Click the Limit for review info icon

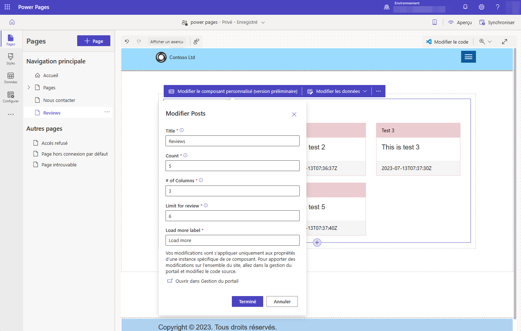coord(206,206)
